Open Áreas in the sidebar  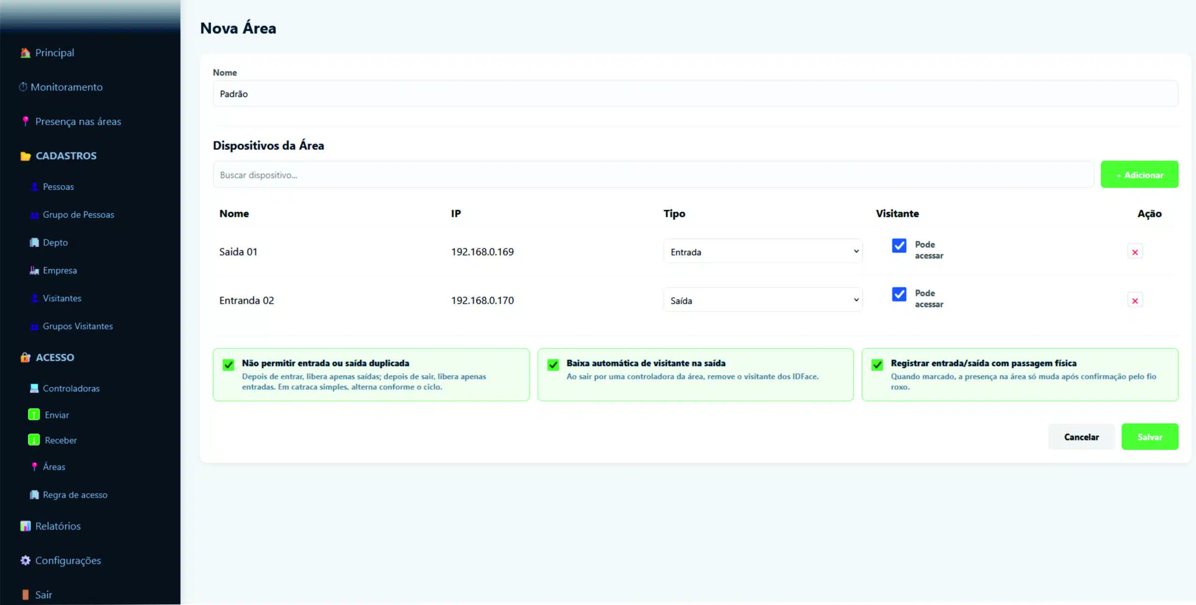pyautogui.click(x=54, y=467)
